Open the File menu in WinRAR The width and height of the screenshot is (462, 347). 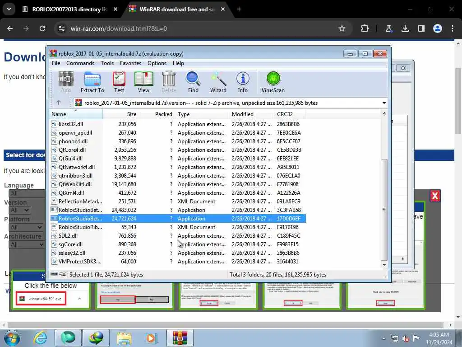pos(56,63)
